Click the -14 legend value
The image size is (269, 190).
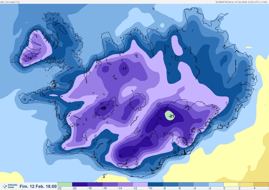pos(120,188)
